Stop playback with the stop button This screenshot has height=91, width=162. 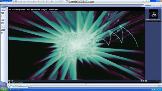point(12,86)
